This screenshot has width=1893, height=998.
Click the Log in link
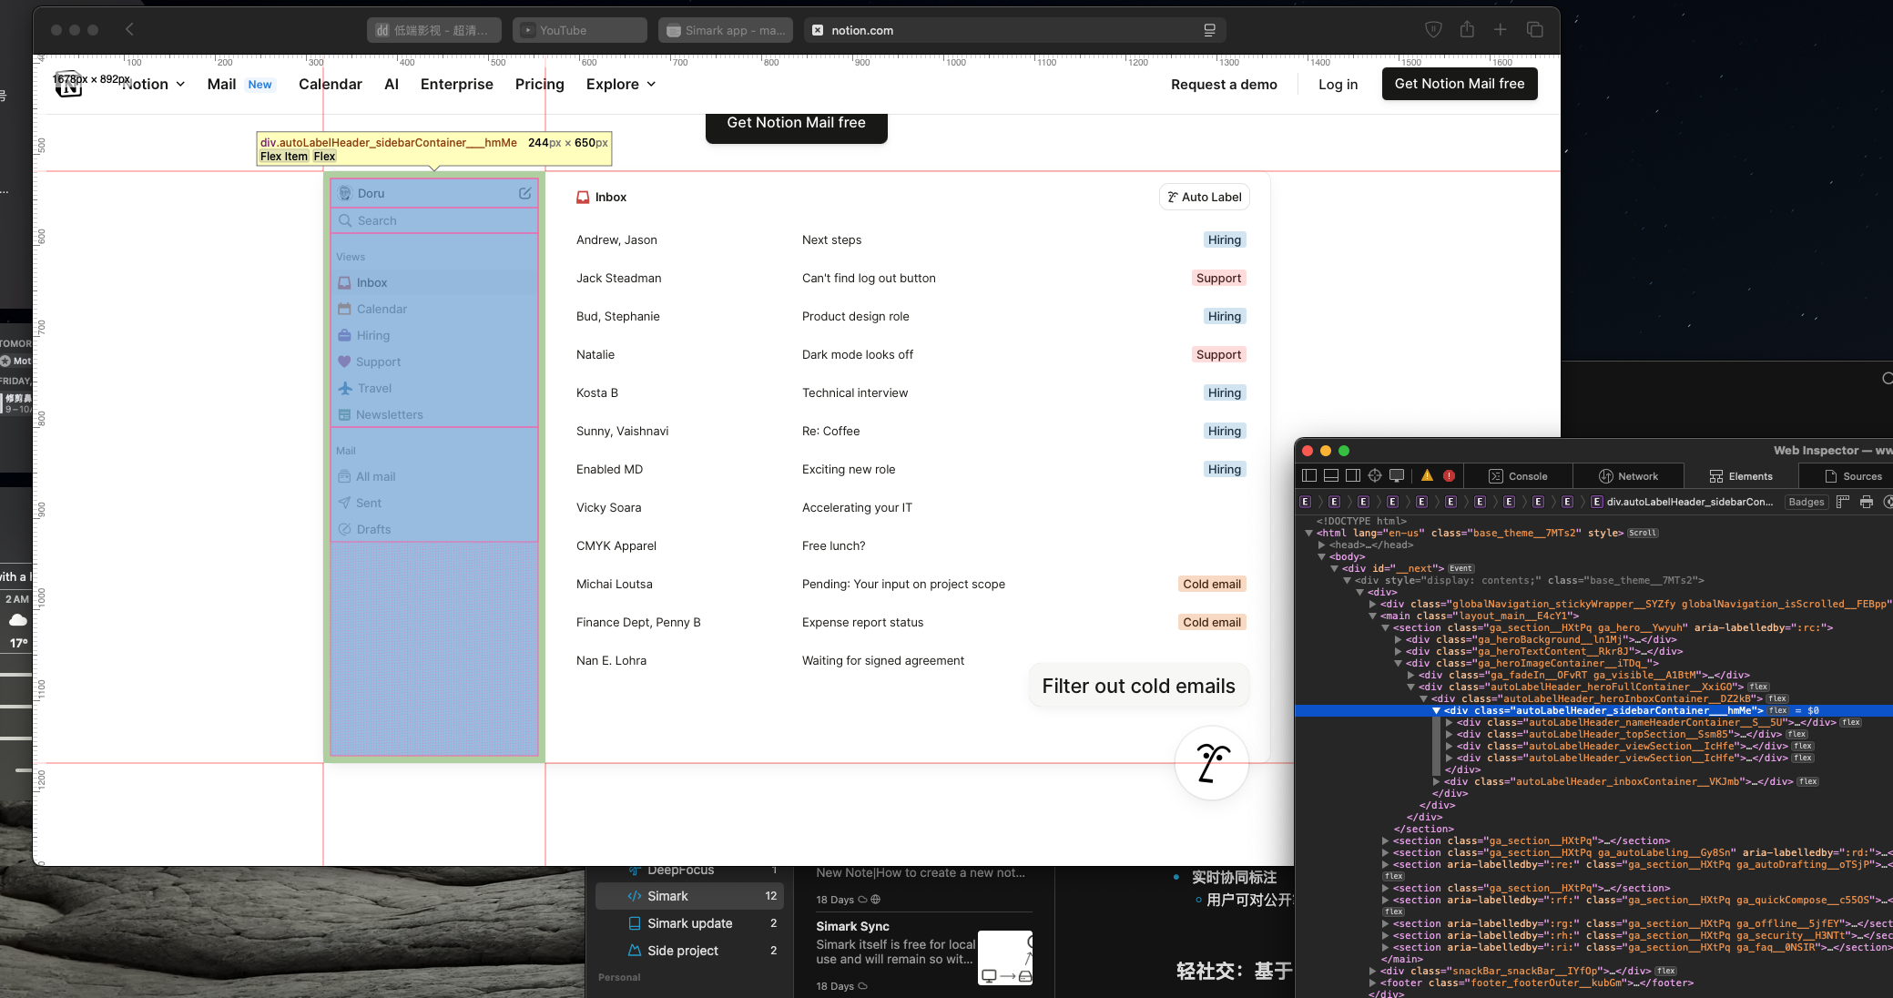pyautogui.click(x=1338, y=84)
